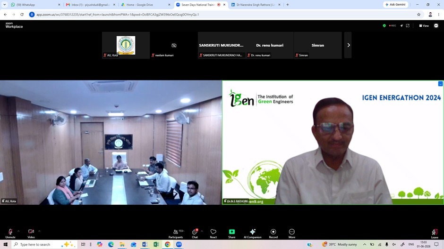The width and height of the screenshot is (444, 249).
Task: Open the View layout menu
Action: click(x=424, y=26)
